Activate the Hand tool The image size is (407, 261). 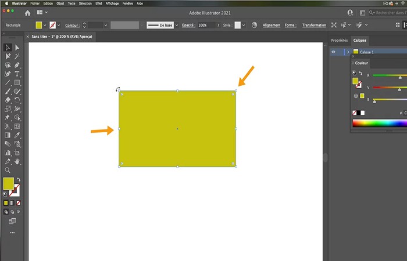[17, 161]
